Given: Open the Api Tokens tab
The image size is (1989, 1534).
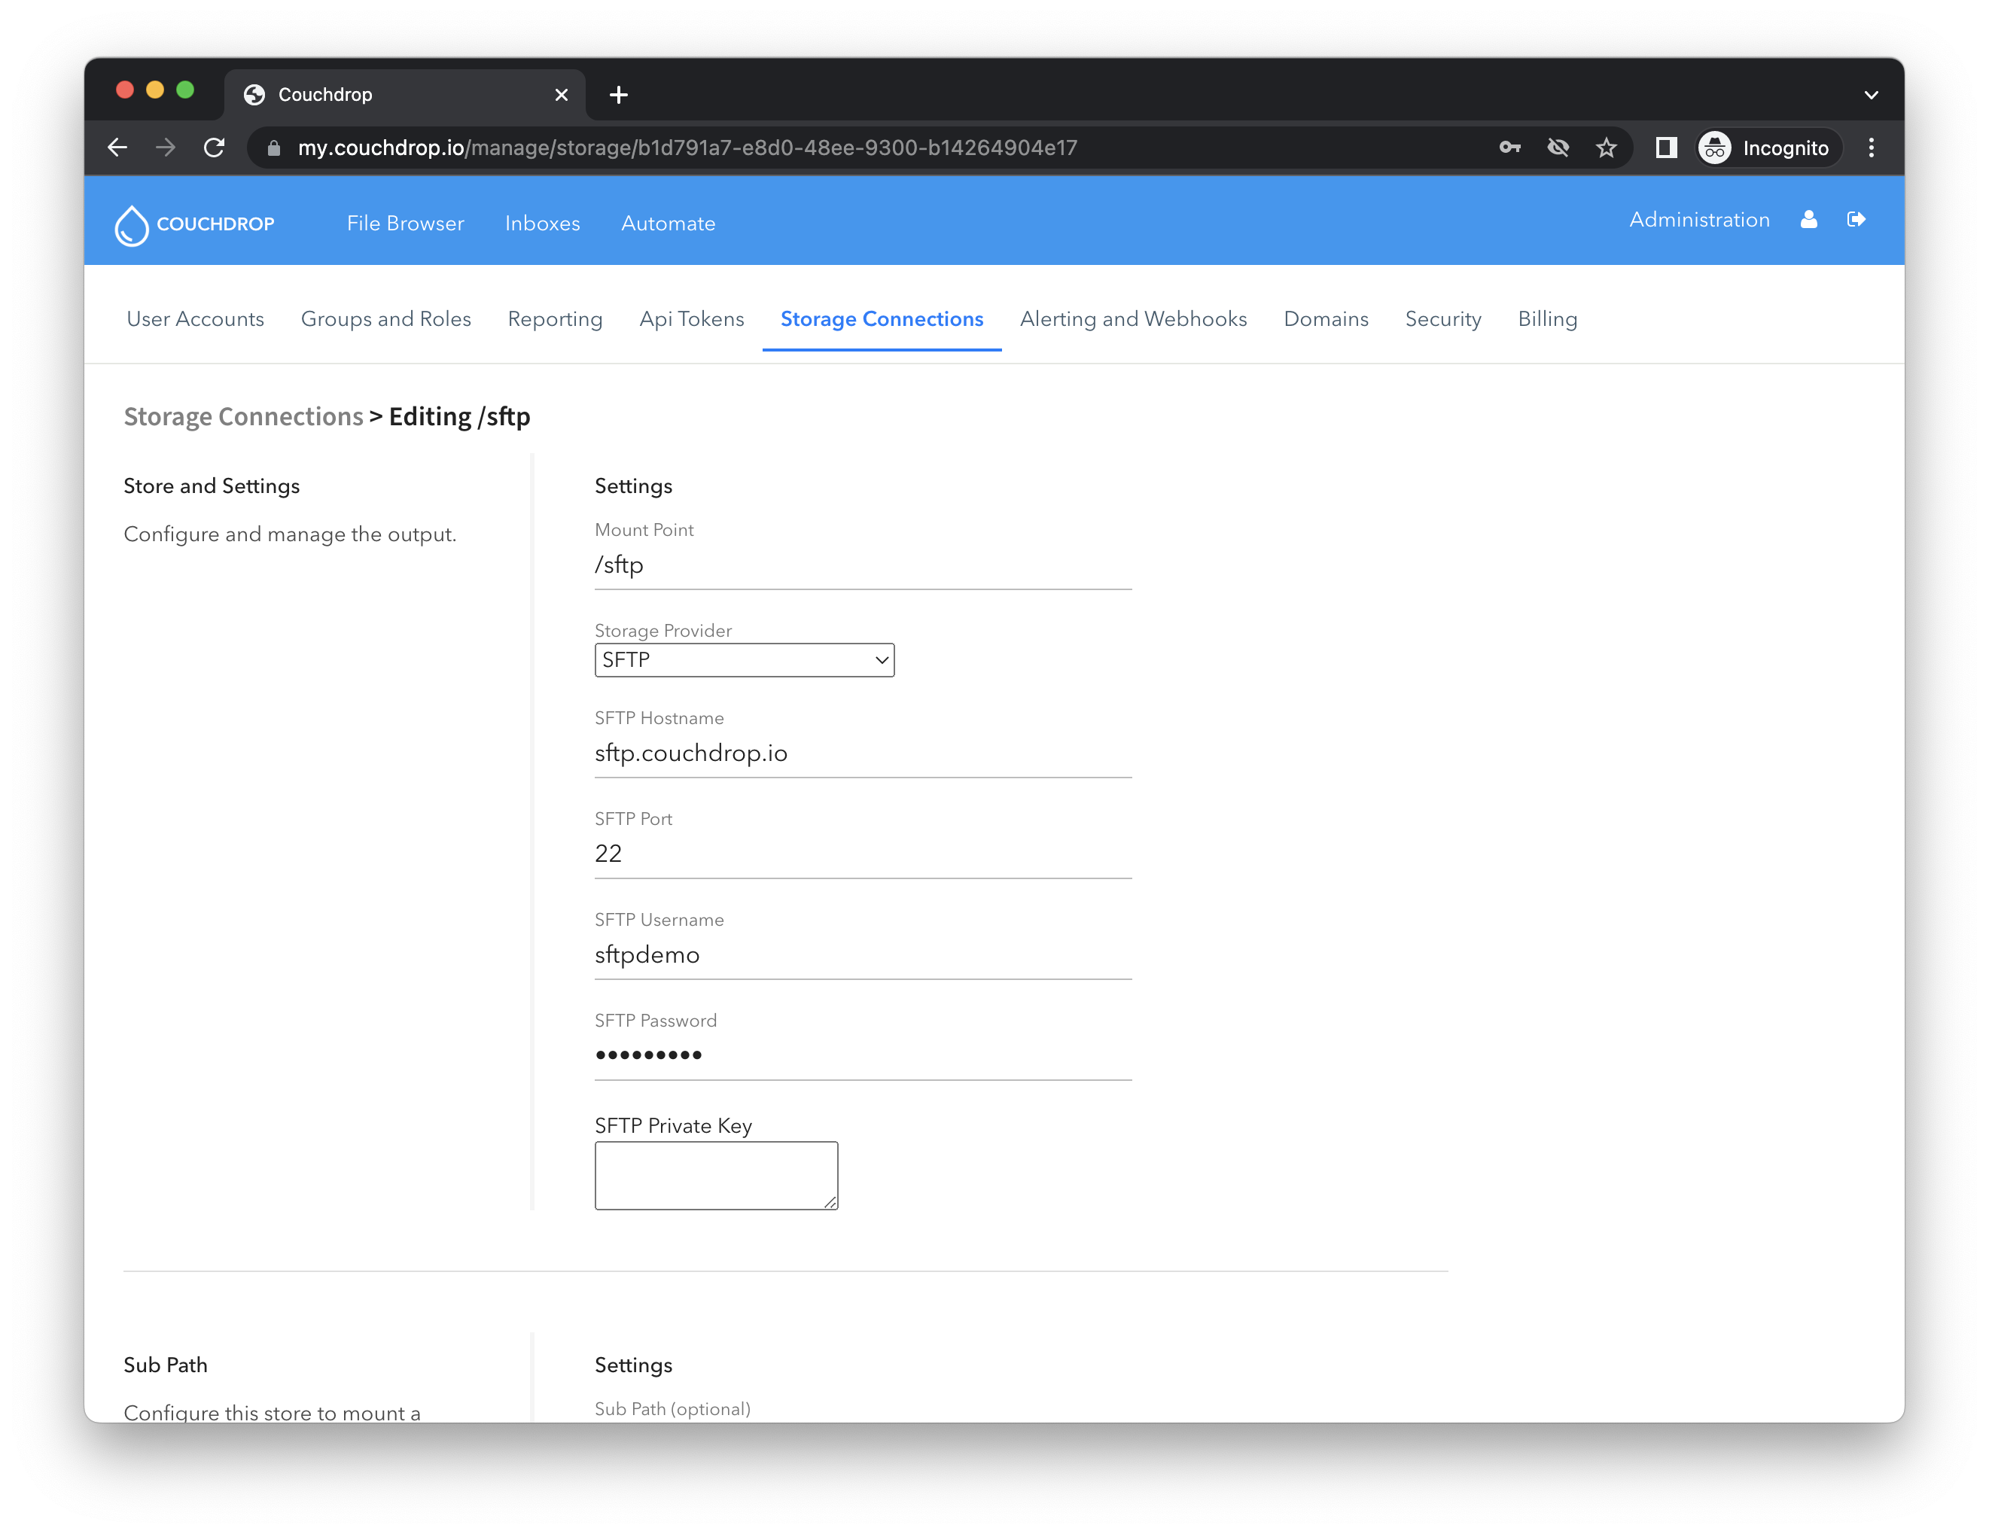Looking at the screenshot, I should [x=691, y=318].
